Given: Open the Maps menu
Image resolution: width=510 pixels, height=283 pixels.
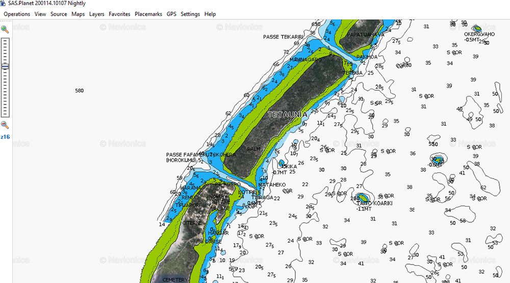Looking at the screenshot, I should pos(78,14).
